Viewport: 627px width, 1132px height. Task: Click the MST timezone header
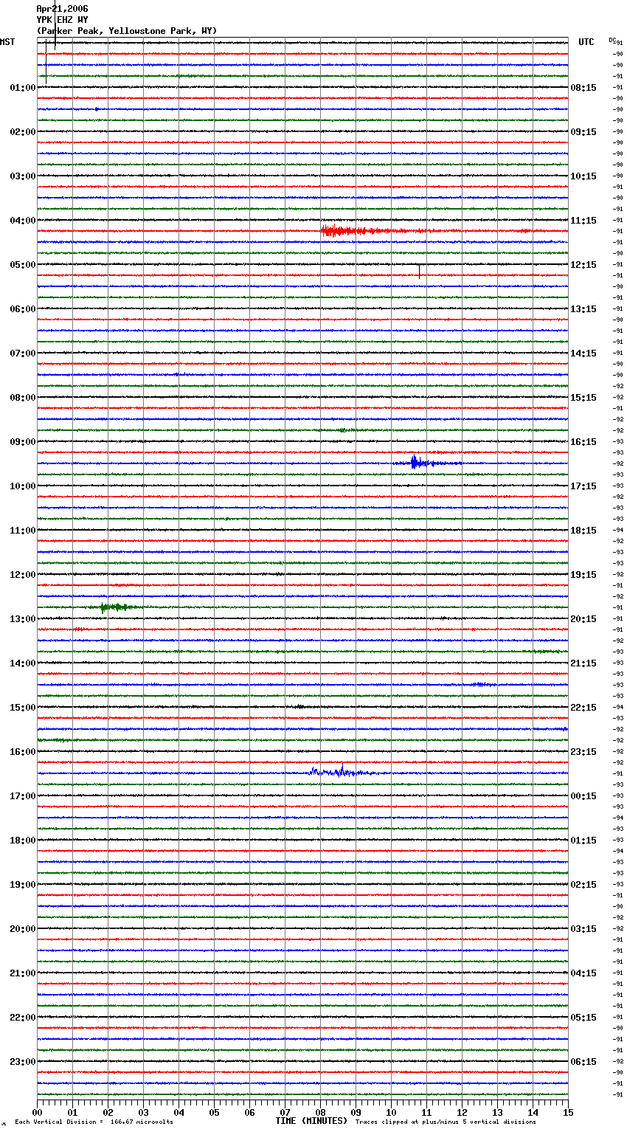(x=7, y=42)
